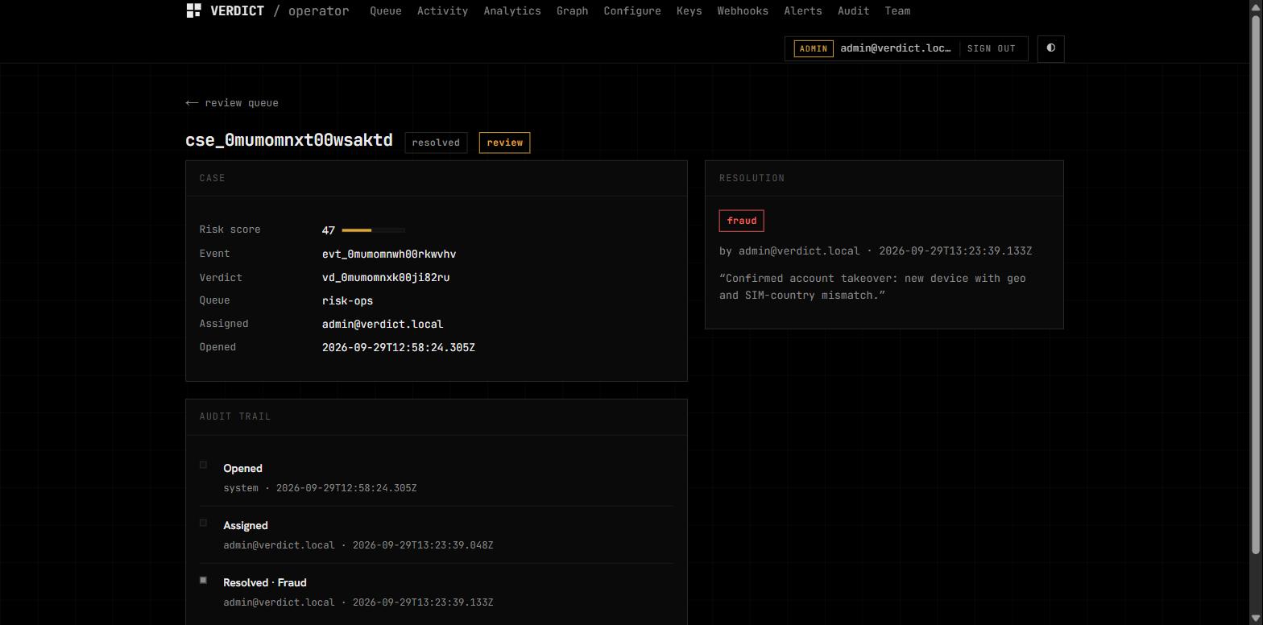Image resolution: width=1263 pixels, height=625 pixels.
Task: Click the Opened audit trail marker
Action: (x=203, y=465)
